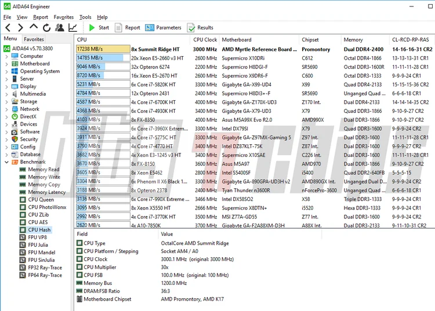Viewport: 435px width, 311px height.
Task: Select the Operating System Windows icon
Action: [x=14, y=71]
